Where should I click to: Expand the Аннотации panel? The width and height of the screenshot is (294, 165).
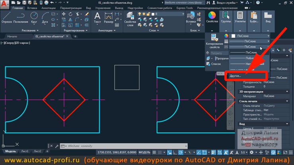click(107, 30)
